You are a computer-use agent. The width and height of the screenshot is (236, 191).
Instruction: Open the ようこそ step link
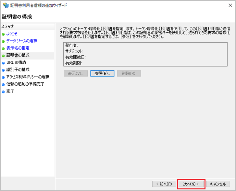pyautogui.click(x=12, y=34)
